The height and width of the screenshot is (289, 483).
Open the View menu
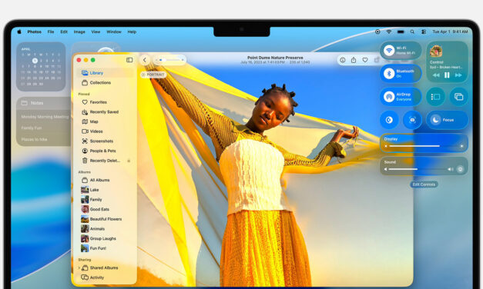coord(96,32)
